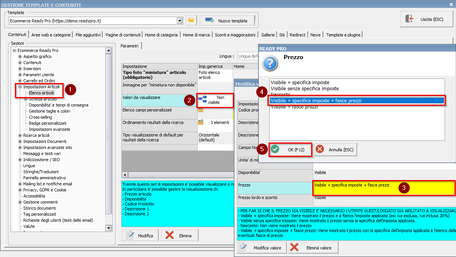Click the Nuovo template button
This screenshot has height=257, width=456.
227,20
